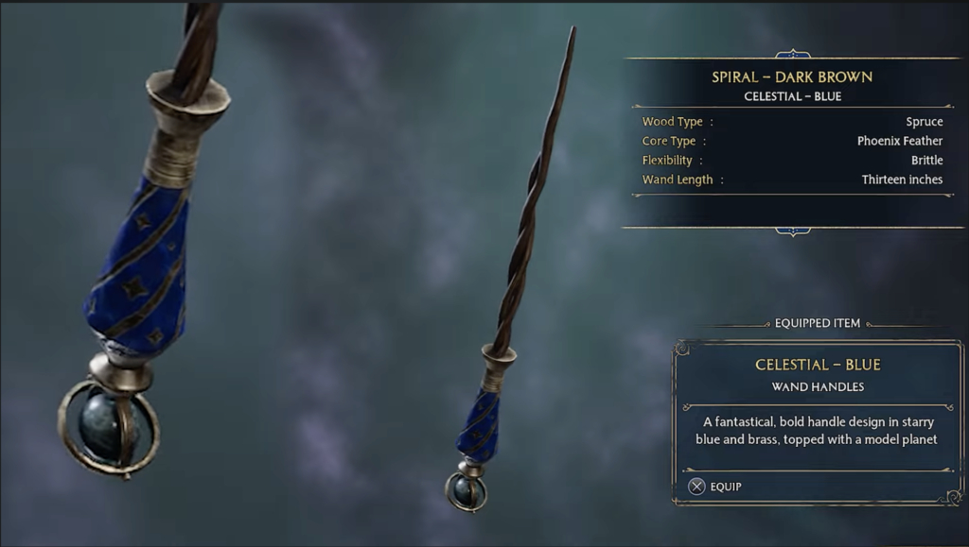
Task: Click the Brittle flexibility value
Action: point(926,161)
